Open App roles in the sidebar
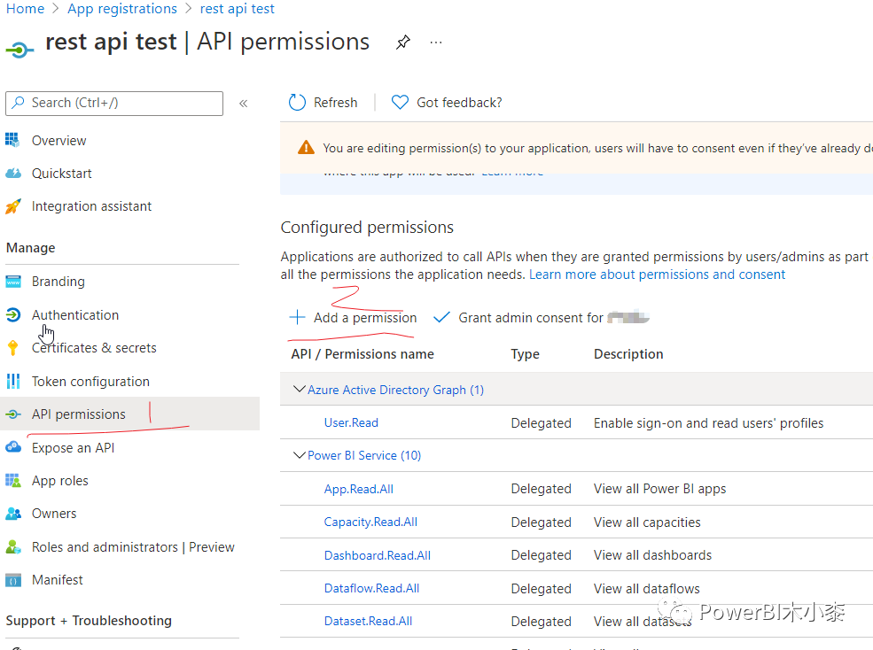The image size is (873, 650). (x=60, y=481)
